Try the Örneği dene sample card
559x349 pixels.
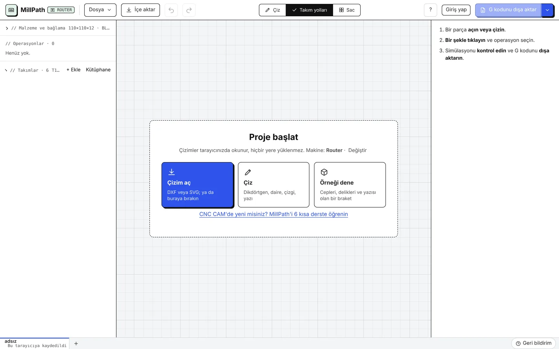[x=350, y=185]
